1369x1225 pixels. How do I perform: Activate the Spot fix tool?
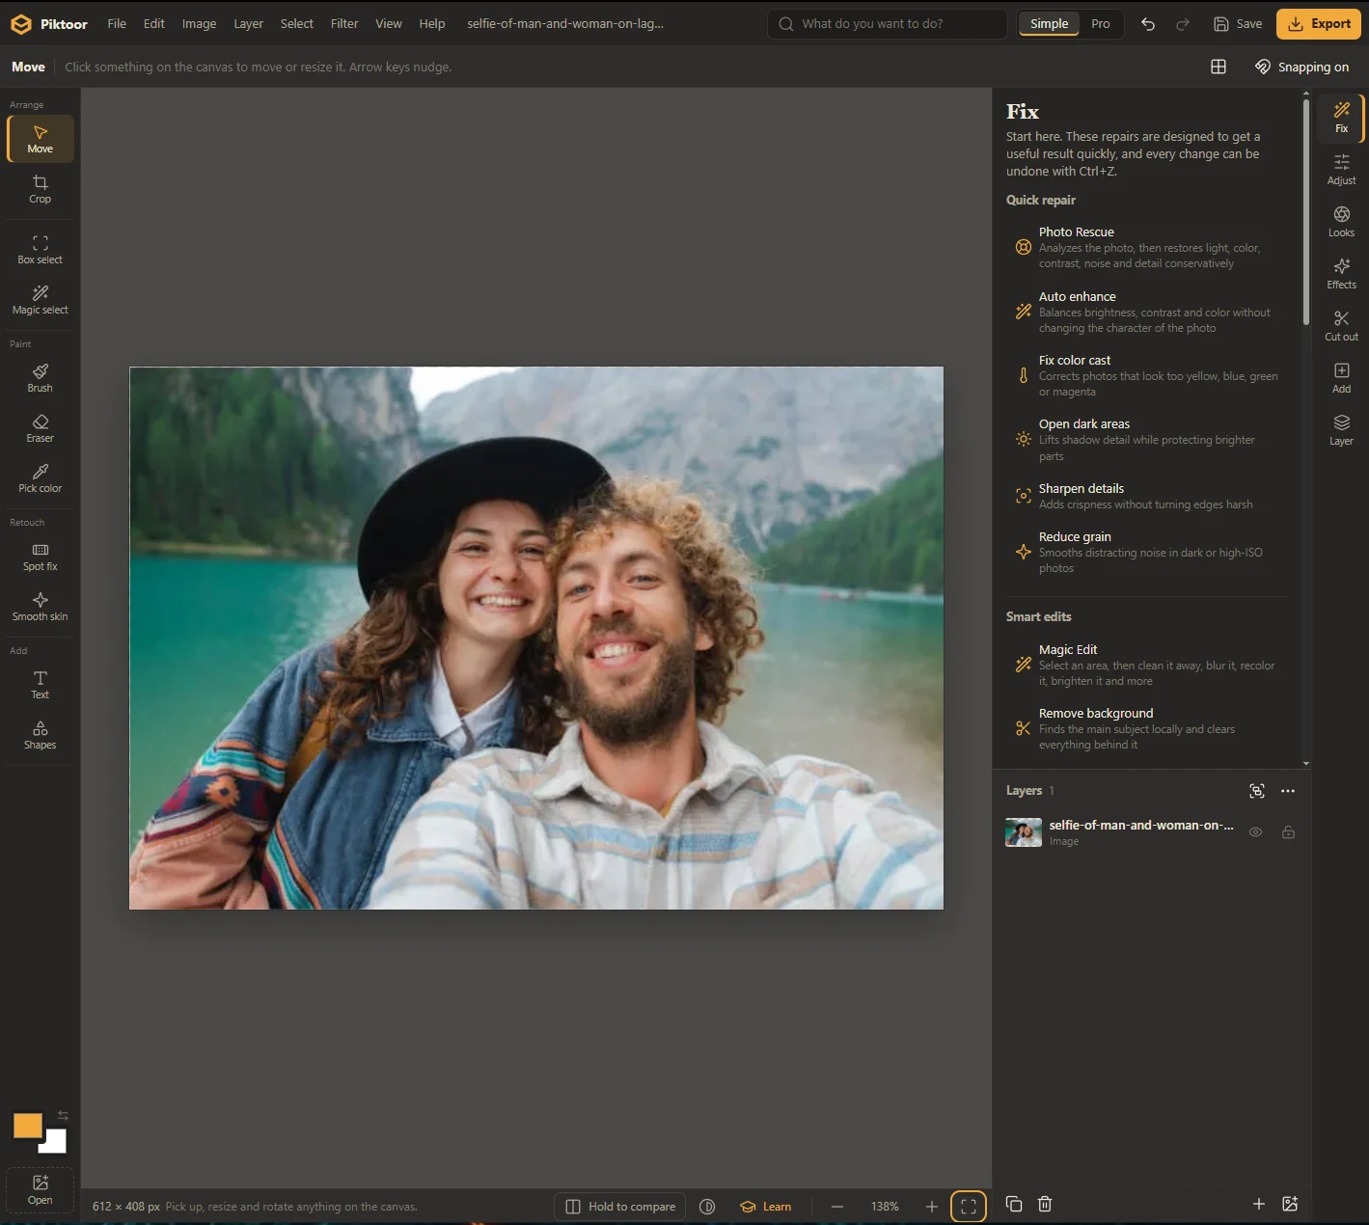[x=40, y=557]
